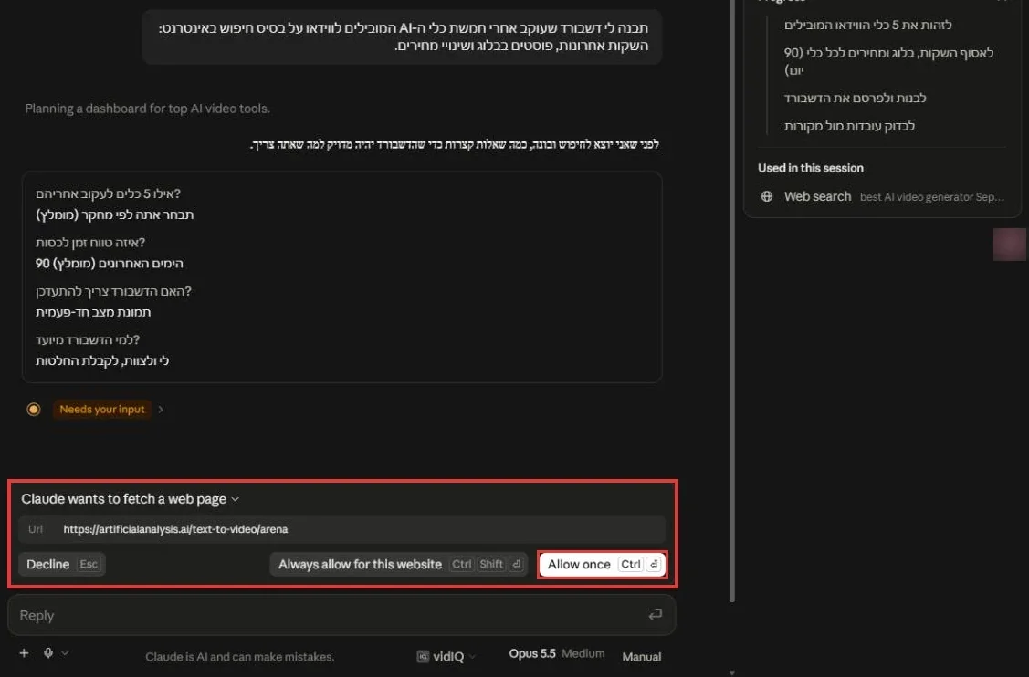The image size is (1029, 677).
Task: Click the answer 'לי ולצוות, לקבלת החלטות'
Action: [x=102, y=360]
